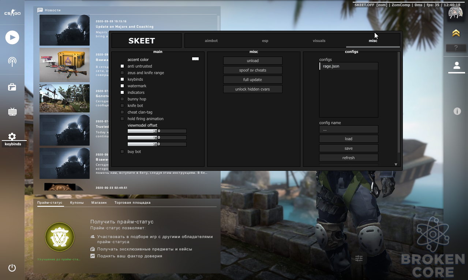
Task: Open the Торговая площадка tab
Action: click(x=132, y=203)
